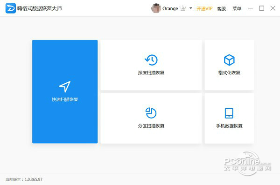Click the partition scan pie-chart icon
This screenshot has height=185, width=280.
point(151,113)
